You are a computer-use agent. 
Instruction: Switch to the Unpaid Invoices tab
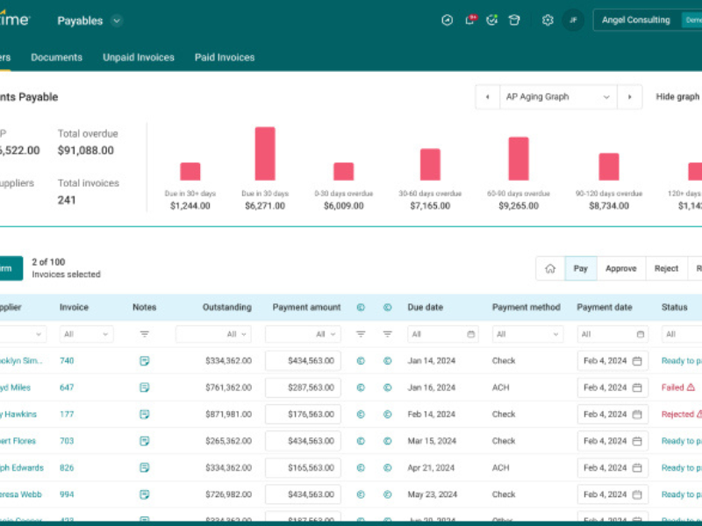coord(139,57)
